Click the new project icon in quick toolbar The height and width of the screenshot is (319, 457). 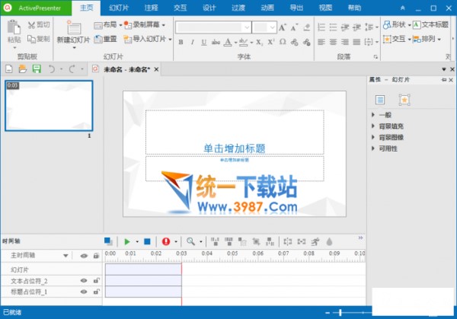(x=9, y=69)
